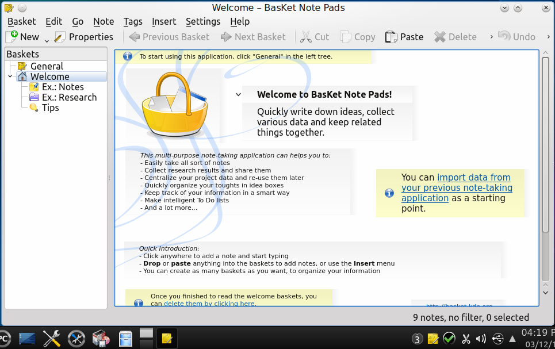The width and height of the screenshot is (555, 349).
Task: Click the volume speaker tray icon
Action: (481, 339)
